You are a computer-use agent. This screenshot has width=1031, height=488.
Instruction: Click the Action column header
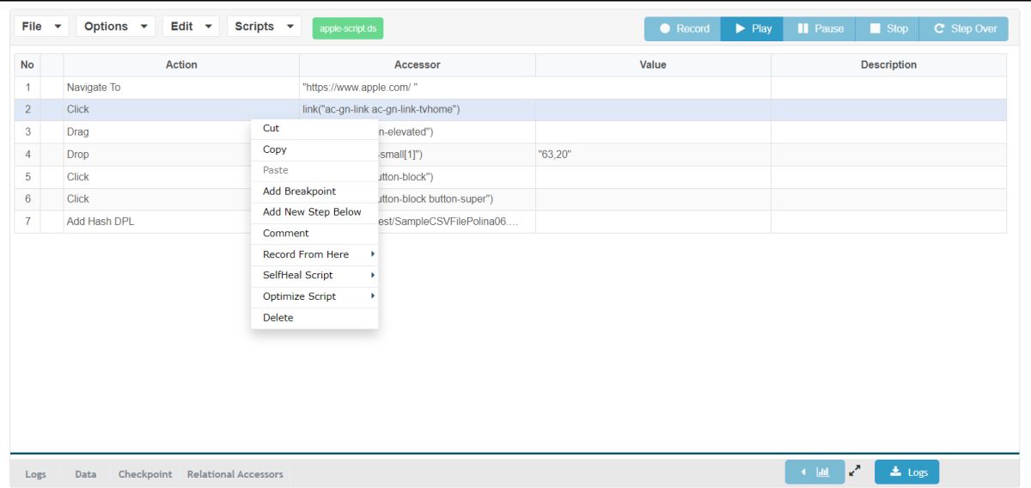tap(181, 65)
